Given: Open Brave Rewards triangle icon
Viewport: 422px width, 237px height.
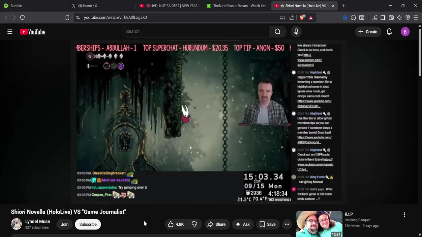Looking at the screenshot, I should coord(311,17).
